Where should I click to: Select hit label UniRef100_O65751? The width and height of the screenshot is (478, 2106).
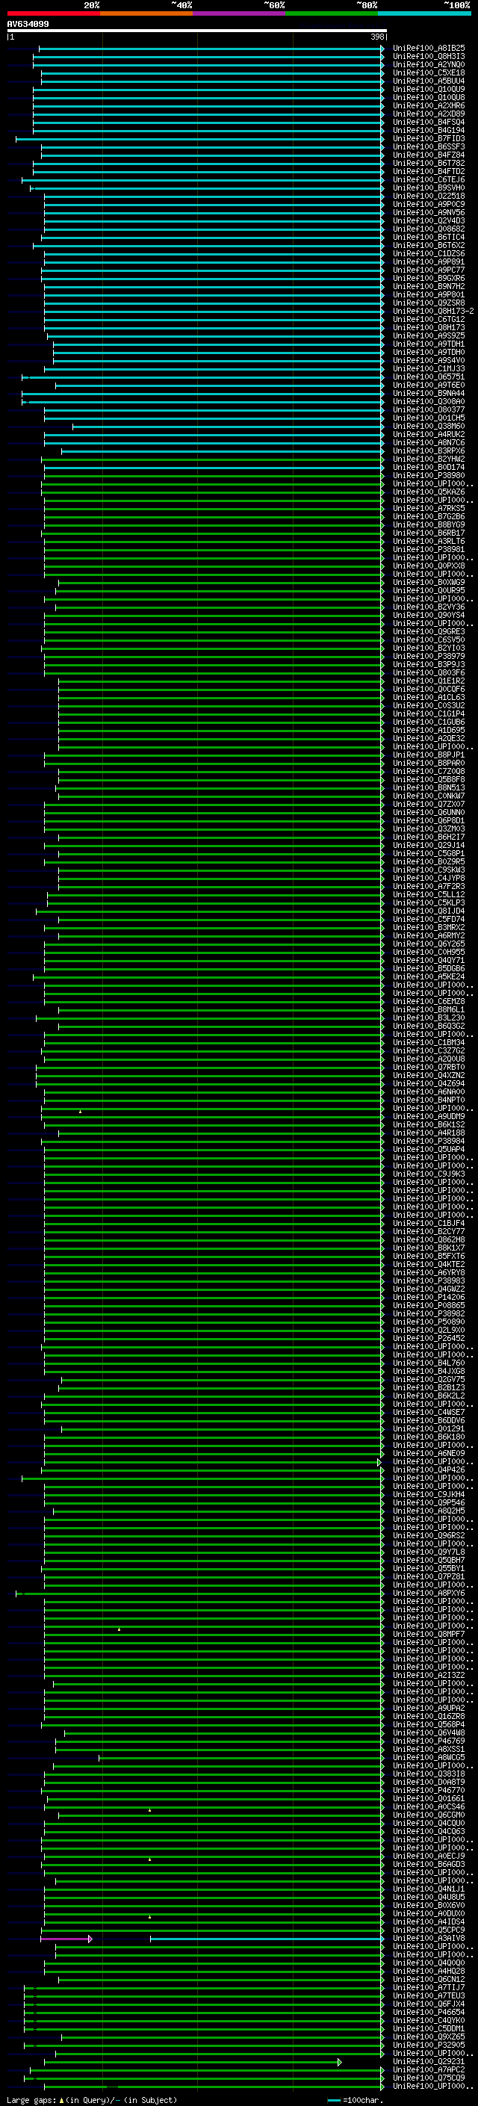(x=428, y=377)
